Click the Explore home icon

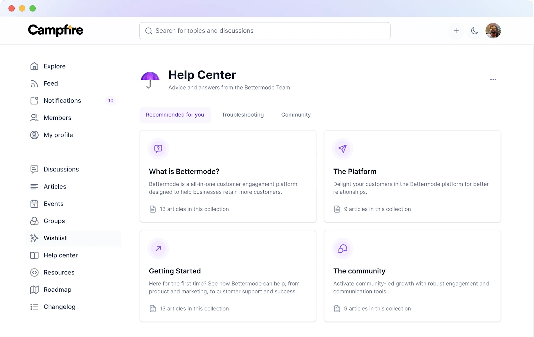click(x=34, y=66)
